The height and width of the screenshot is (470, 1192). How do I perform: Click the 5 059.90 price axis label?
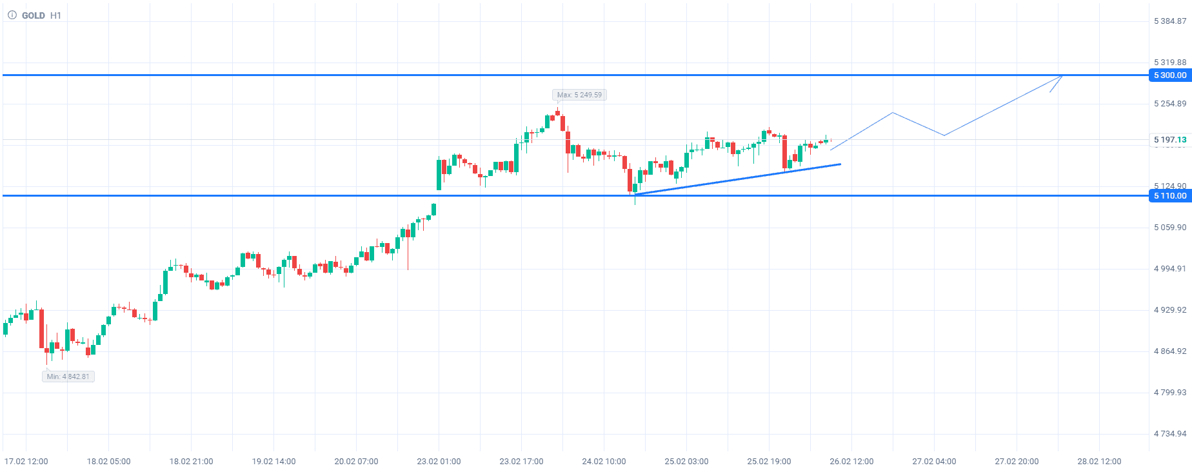pyautogui.click(x=1169, y=228)
